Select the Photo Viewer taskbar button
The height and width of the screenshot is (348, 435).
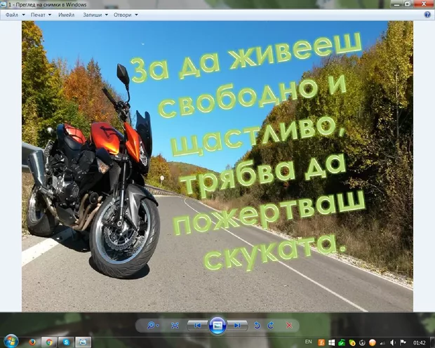pos(83,342)
